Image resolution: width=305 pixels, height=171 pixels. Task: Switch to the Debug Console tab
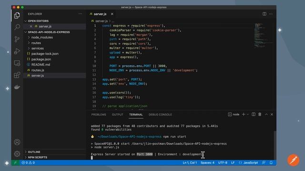pyautogui.click(x=160, y=114)
